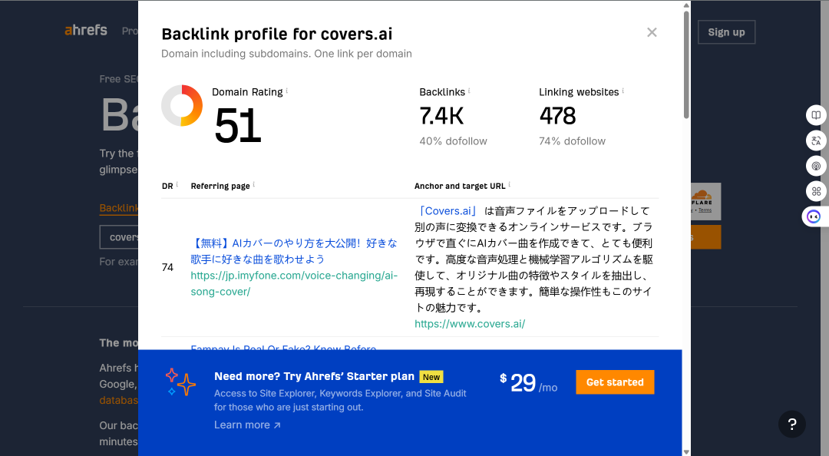829x456 pixels.
Task: Open the round assistant face icon
Action: click(814, 217)
